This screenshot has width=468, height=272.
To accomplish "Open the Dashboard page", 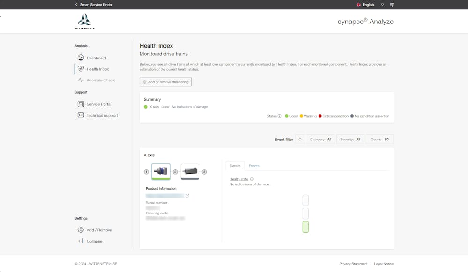I will point(96,58).
